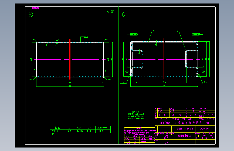The width and height of the screenshot is (234, 151).
Task: Click the roughness symbol on view A top wall
Action: click(x=57, y=42)
